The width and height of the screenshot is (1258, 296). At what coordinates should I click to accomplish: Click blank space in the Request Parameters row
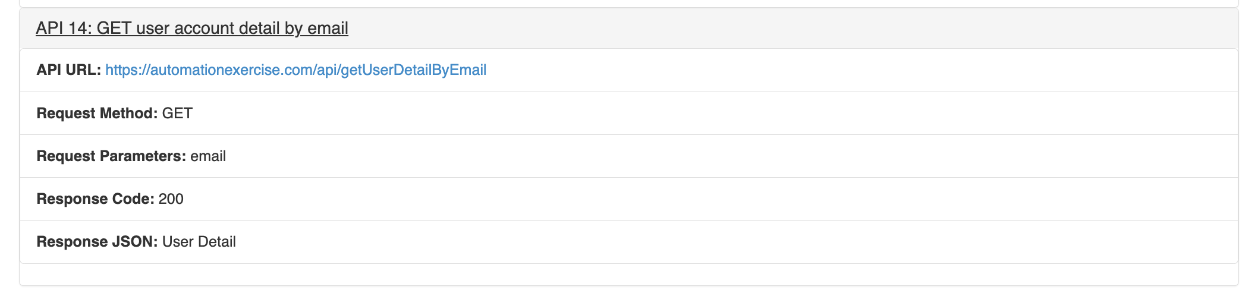(x=713, y=156)
